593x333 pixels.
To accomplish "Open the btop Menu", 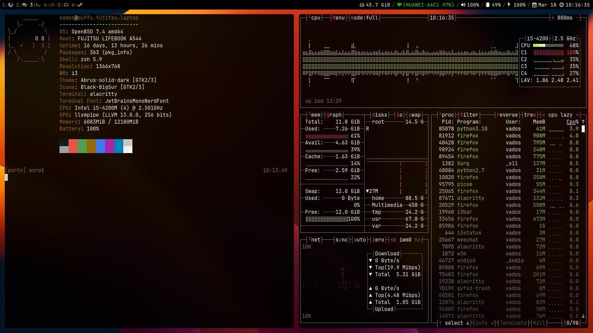I will [x=339, y=18].
